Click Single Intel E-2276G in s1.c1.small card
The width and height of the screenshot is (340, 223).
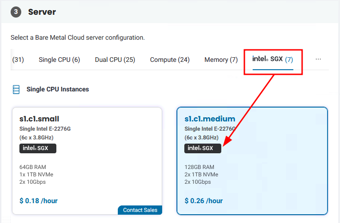45,129
